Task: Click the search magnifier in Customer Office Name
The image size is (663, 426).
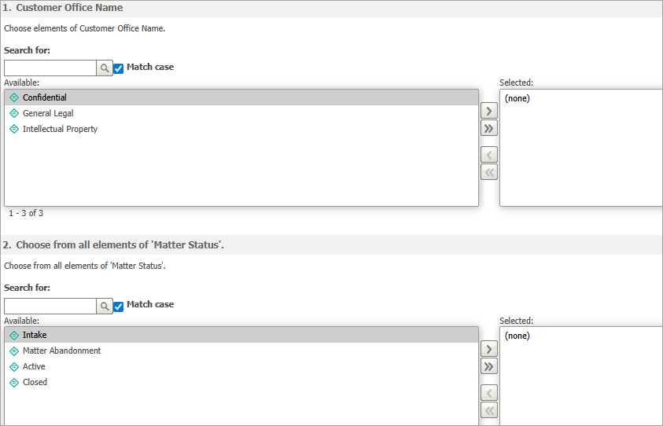Action: pos(105,68)
